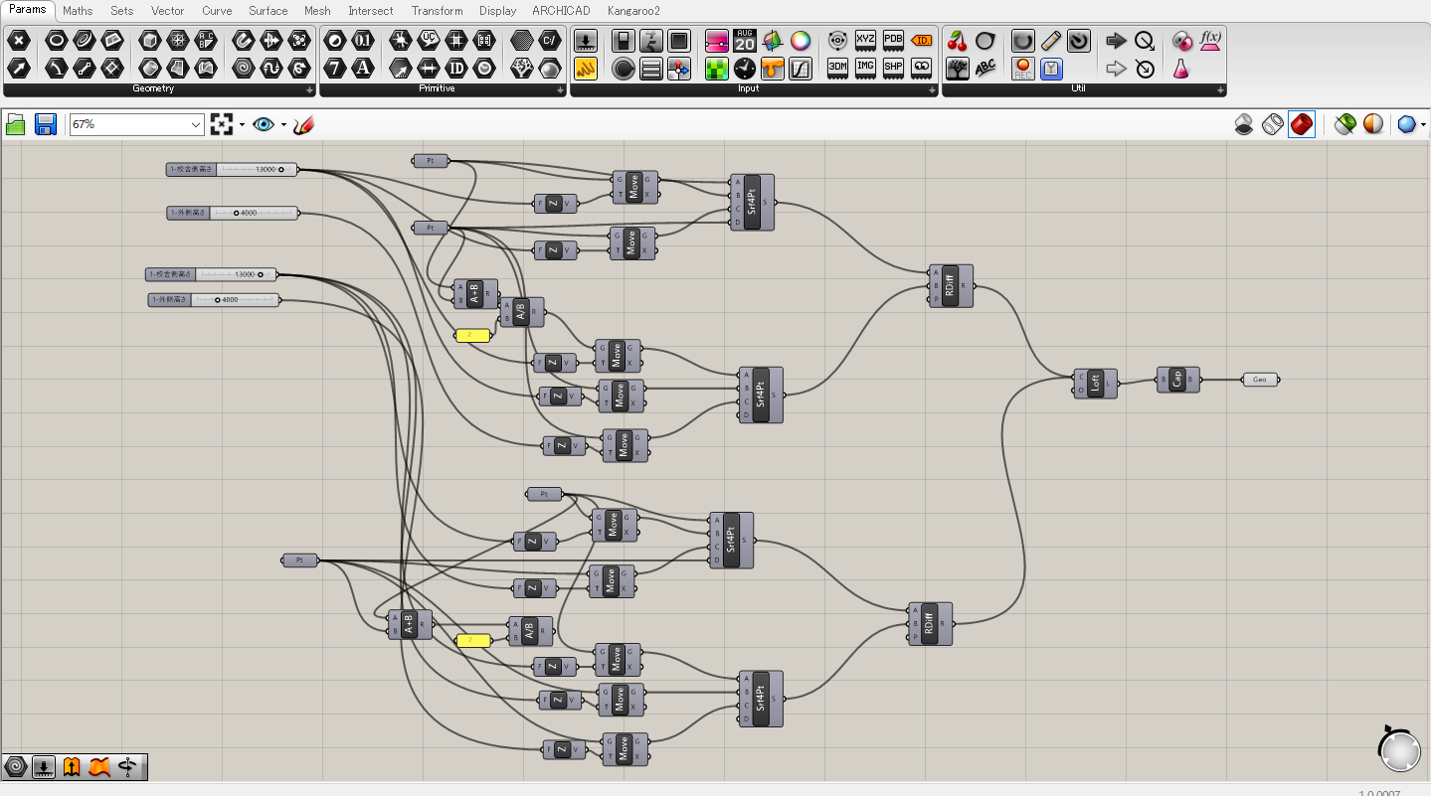This screenshot has height=796, width=1431.
Task: Switch to the Sets tab
Action: pyautogui.click(x=122, y=11)
